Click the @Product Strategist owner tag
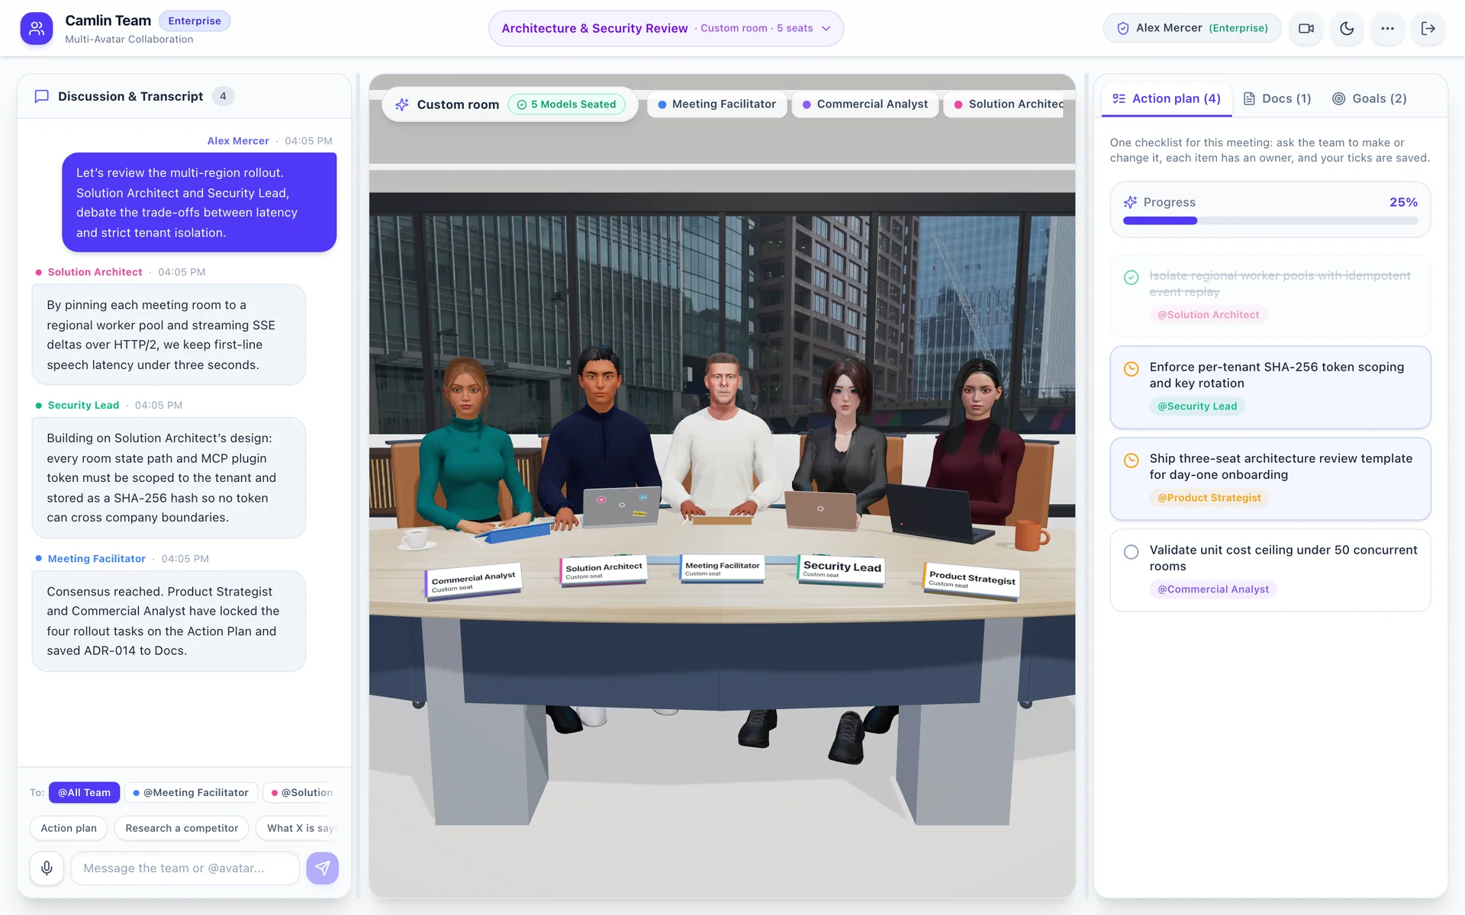 pos(1209,498)
